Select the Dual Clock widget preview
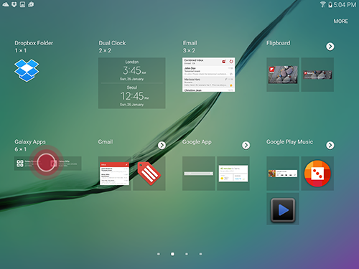 click(x=131, y=83)
